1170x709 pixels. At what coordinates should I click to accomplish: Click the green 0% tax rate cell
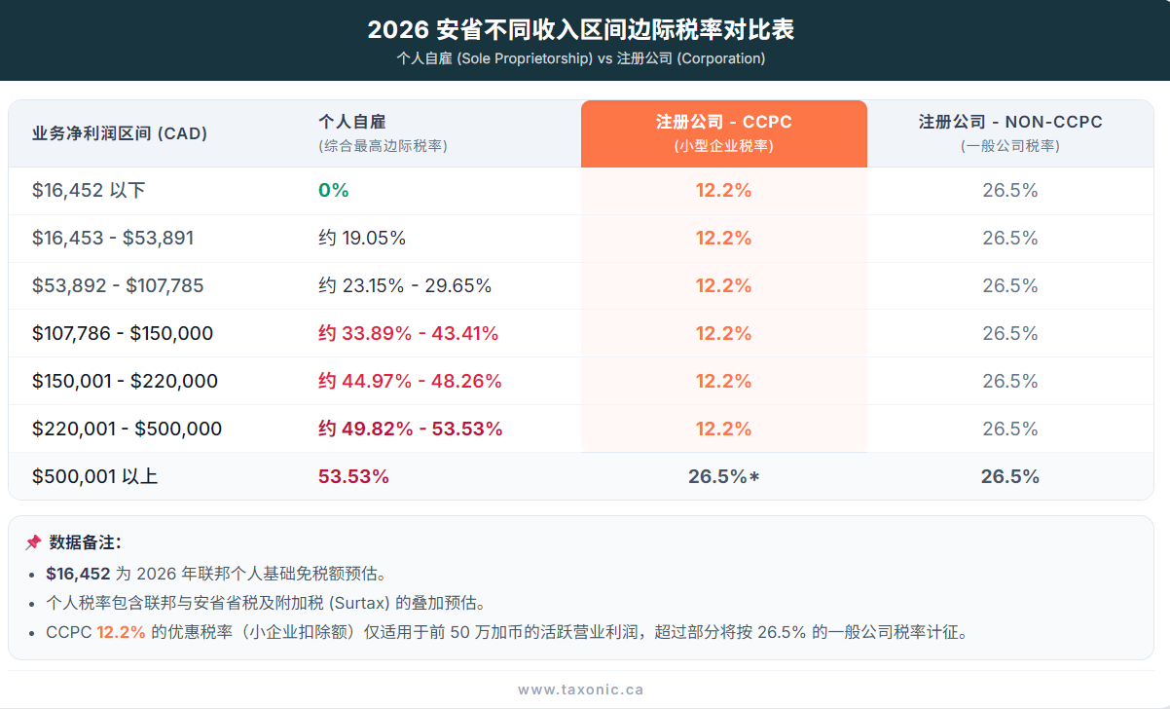click(333, 191)
